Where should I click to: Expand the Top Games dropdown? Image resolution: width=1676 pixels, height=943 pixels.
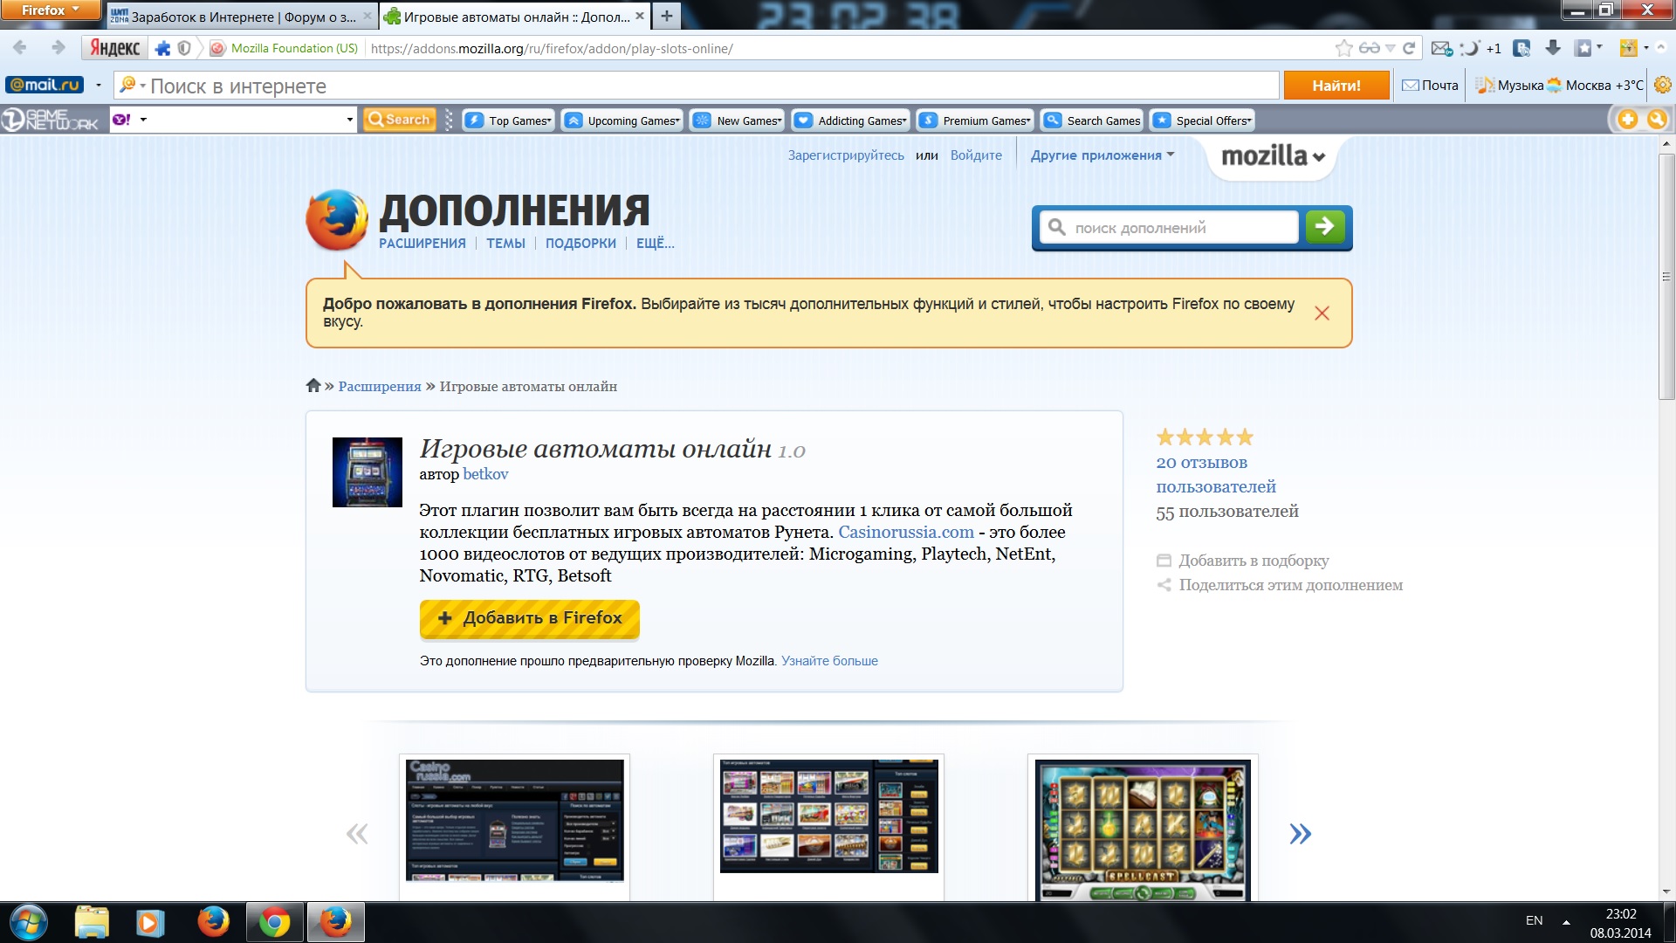click(x=509, y=120)
